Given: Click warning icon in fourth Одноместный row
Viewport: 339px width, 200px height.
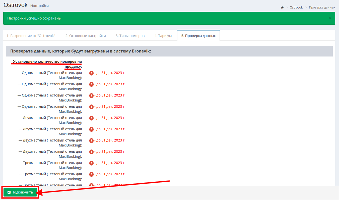Looking at the screenshot, I should tap(91, 107).
